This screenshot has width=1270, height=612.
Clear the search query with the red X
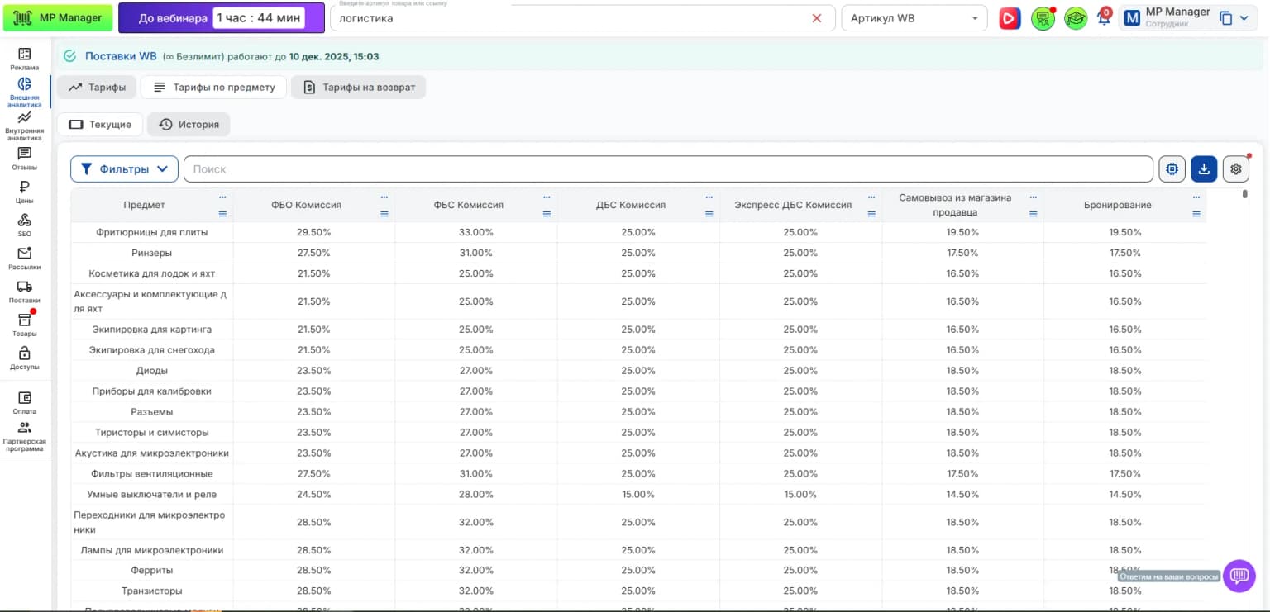coord(817,18)
